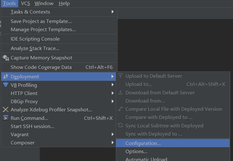This screenshot has height=161, width=233.
Task: Open the VCS menu
Action: (25, 3)
